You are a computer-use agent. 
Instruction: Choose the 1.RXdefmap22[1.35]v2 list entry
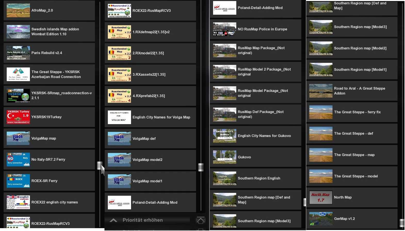point(150,32)
